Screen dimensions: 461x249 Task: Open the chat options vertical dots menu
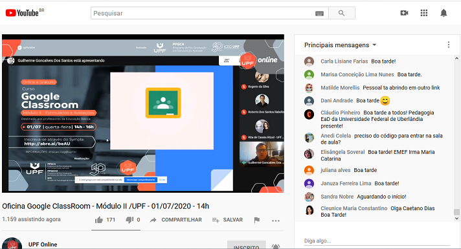448,45
